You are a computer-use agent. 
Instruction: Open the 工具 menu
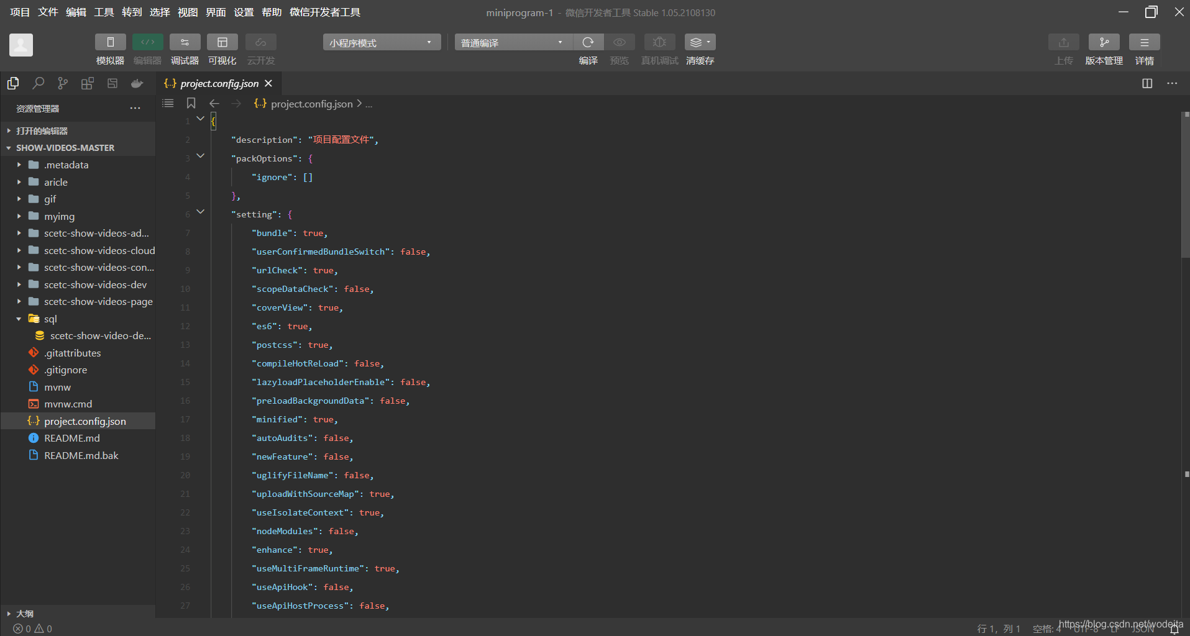click(104, 12)
